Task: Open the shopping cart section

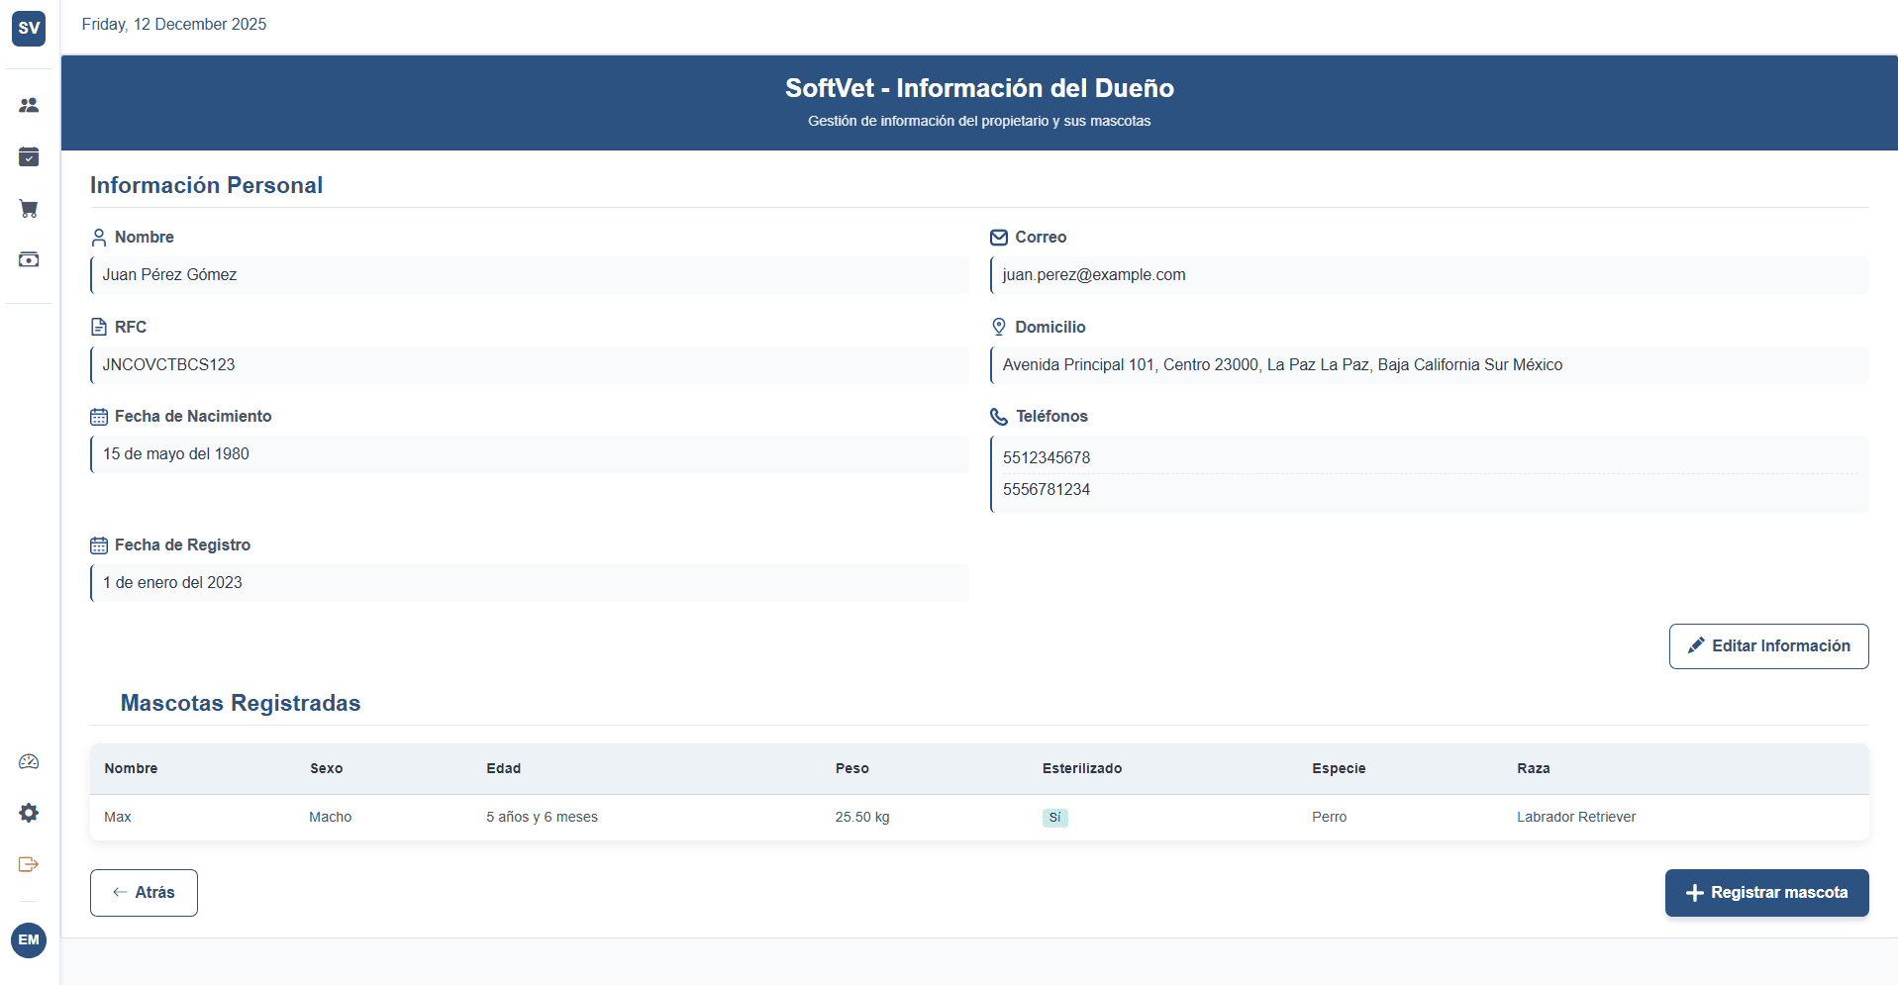Action: [x=29, y=208]
